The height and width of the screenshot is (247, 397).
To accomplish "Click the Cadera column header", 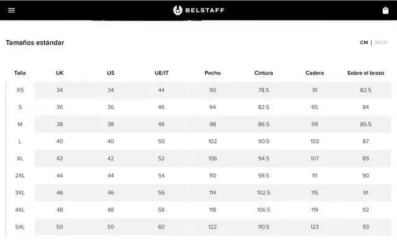I will (x=314, y=73).
